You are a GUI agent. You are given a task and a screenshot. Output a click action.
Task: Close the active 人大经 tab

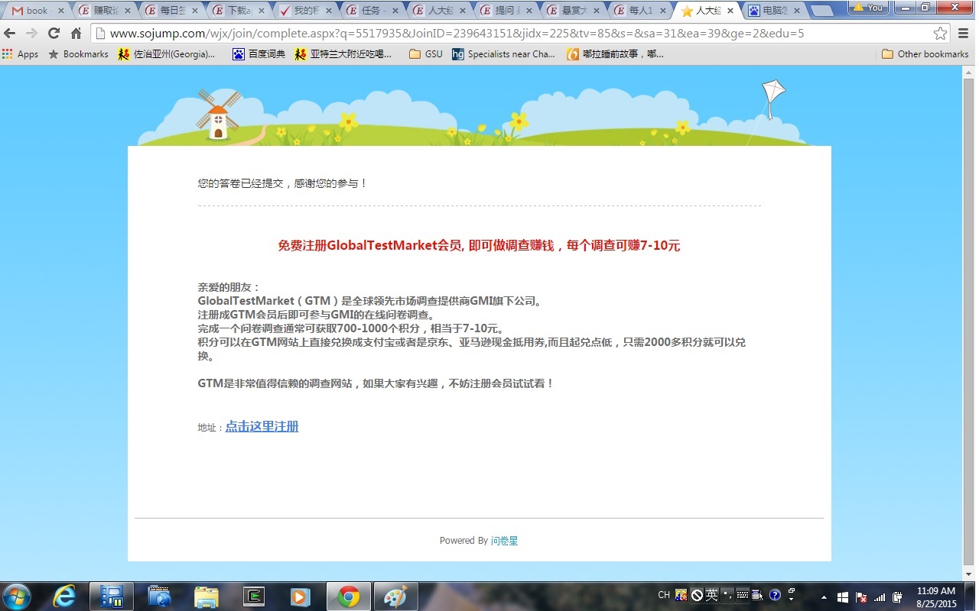pyautogui.click(x=730, y=11)
